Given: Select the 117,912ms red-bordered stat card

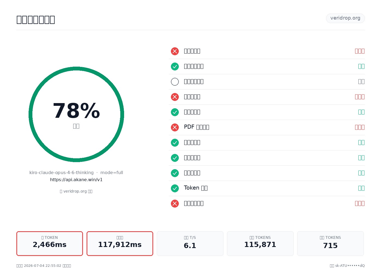Looking at the screenshot, I should [x=120, y=243].
